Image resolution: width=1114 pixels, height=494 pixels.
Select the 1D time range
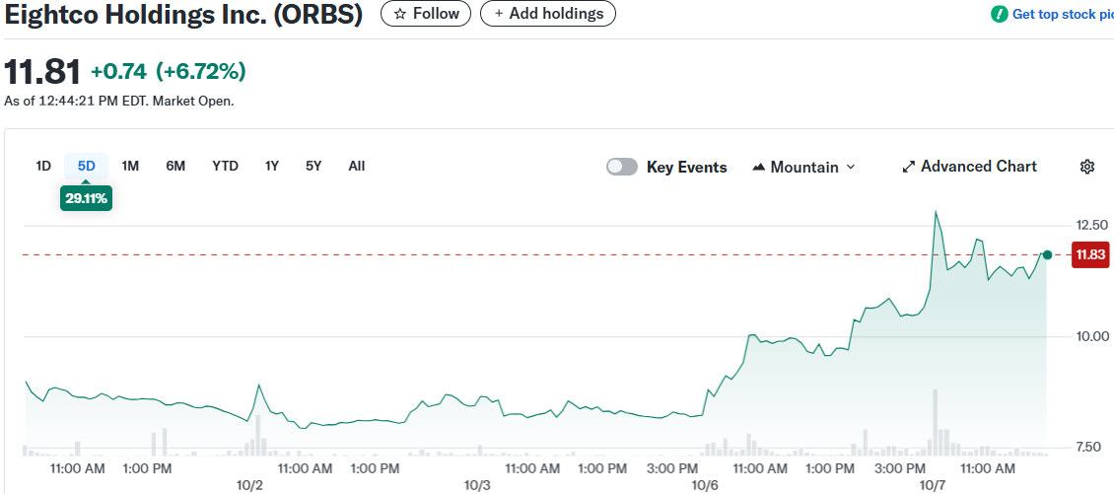(x=43, y=166)
